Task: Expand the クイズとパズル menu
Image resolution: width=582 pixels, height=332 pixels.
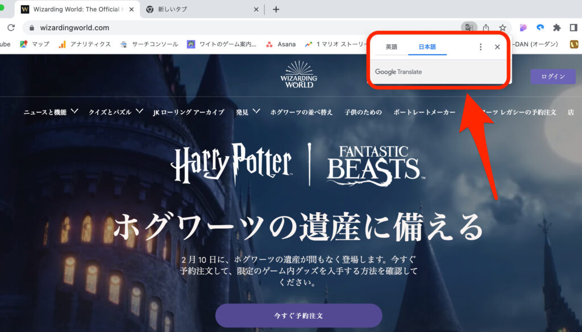Action: pos(116,112)
